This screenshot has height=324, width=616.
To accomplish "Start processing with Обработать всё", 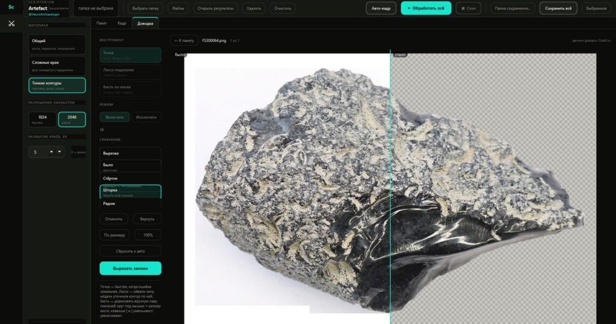I will pos(426,8).
